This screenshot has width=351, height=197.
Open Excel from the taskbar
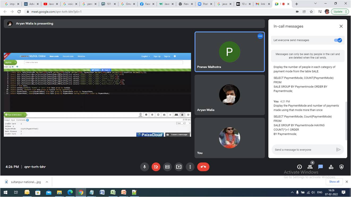coord(113,192)
